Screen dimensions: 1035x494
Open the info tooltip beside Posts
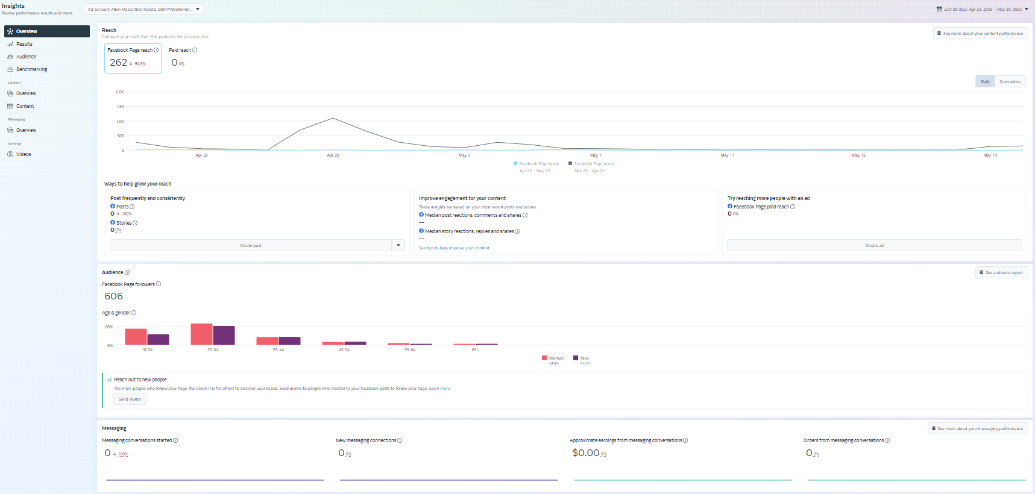(132, 207)
